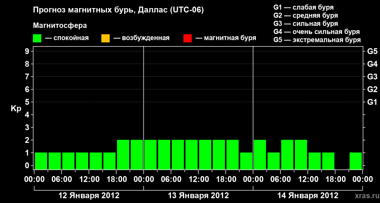Click the 'G4 — очень сильная буря' legend line
The image size is (380, 203).
pos(317,32)
